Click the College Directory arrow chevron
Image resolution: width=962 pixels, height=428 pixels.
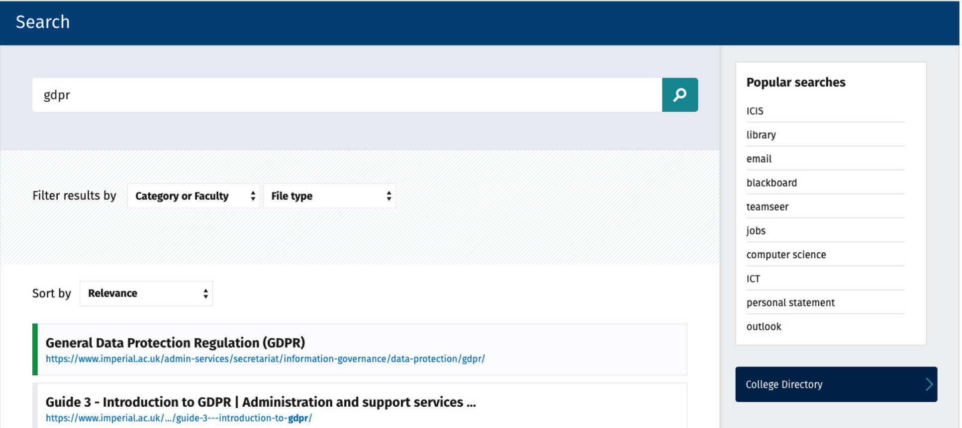point(928,384)
